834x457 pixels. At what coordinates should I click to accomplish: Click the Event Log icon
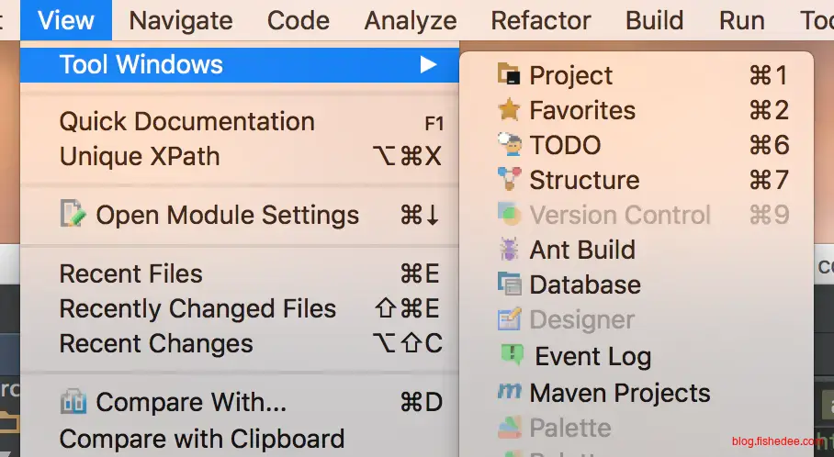(x=512, y=355)
